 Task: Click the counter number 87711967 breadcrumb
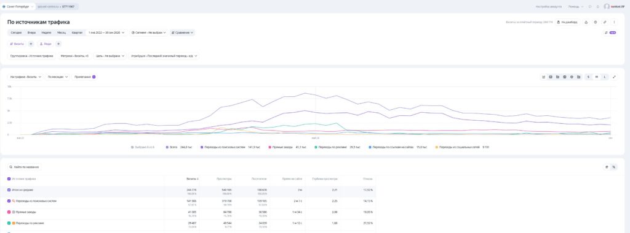[69, 6]
